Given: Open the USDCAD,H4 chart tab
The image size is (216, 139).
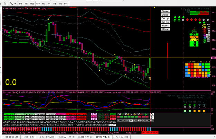Looking at the screenshot, I should pyautogui.click(x=121, y=137).
